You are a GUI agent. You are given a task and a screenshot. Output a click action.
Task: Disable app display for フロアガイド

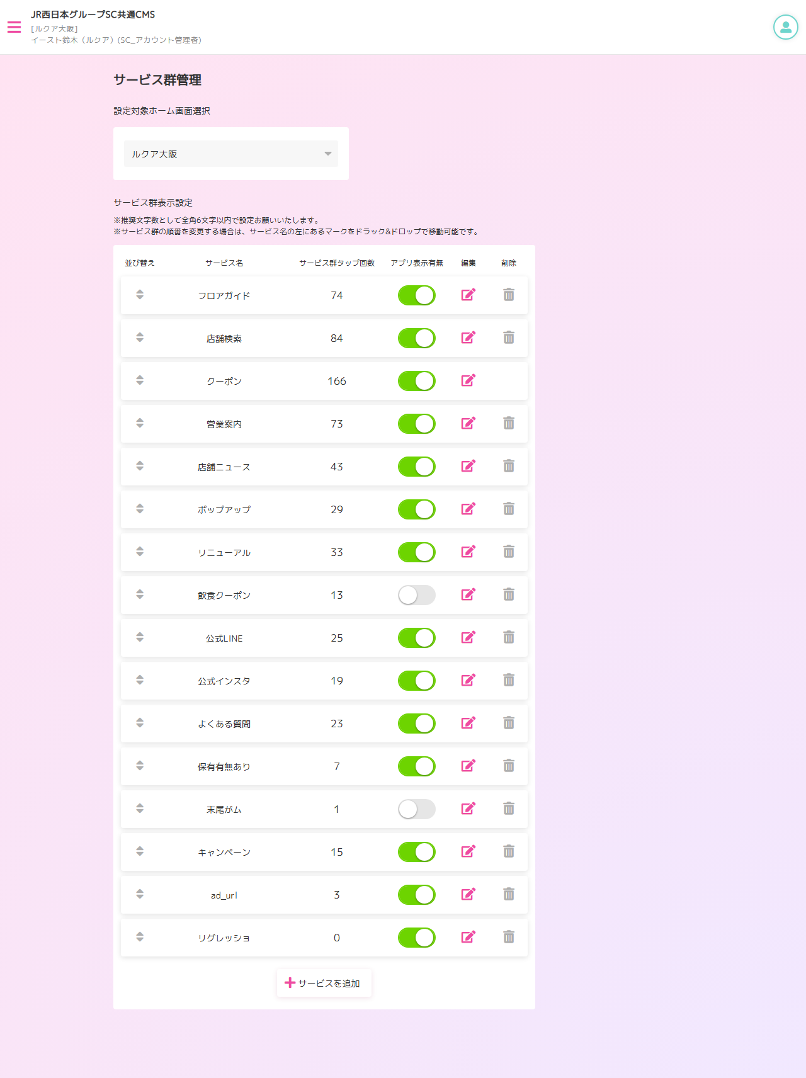[x=416, y=295]
